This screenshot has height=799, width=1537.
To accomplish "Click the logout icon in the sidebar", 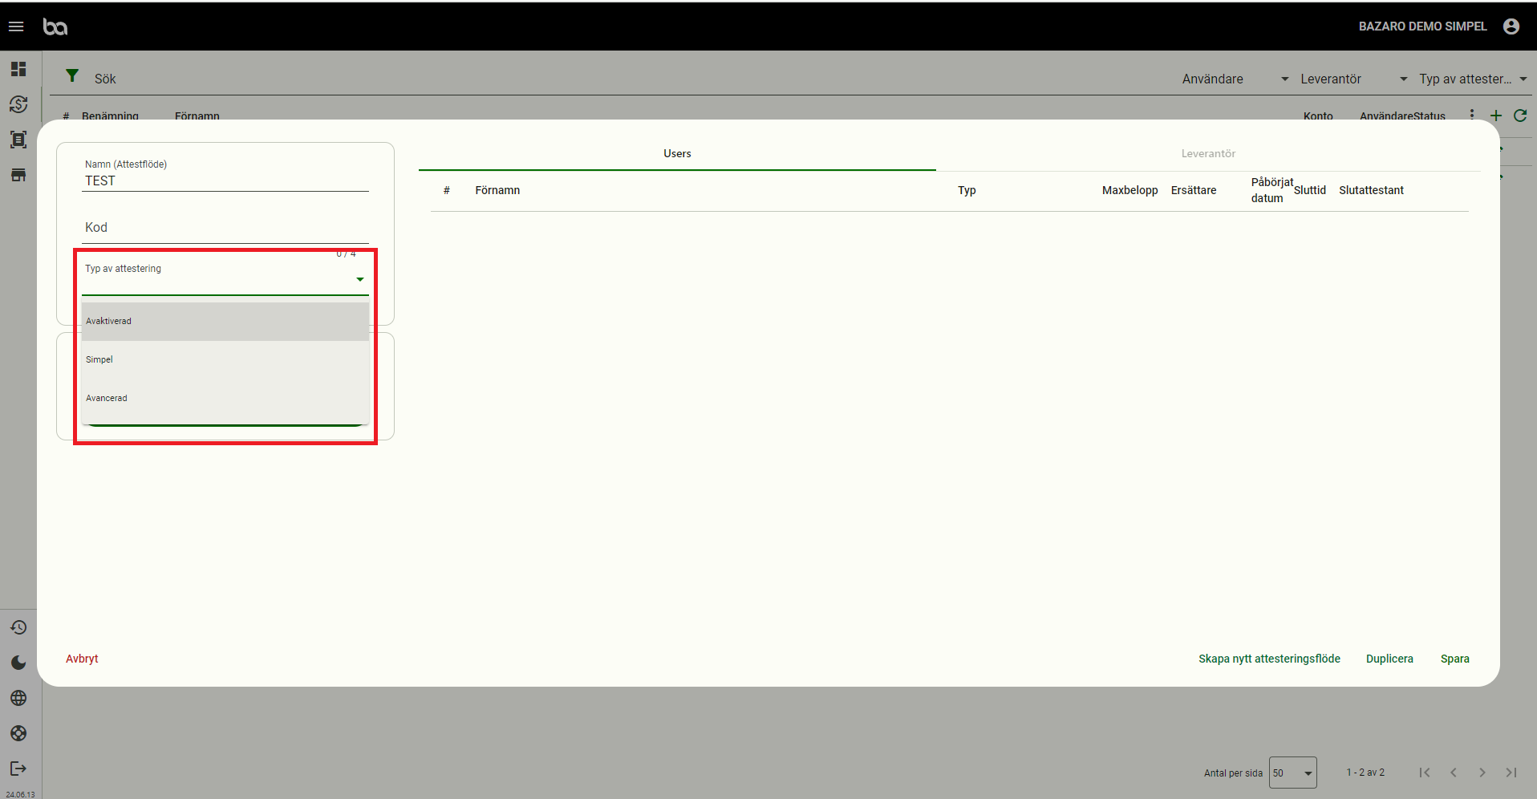I will (18, 769).
